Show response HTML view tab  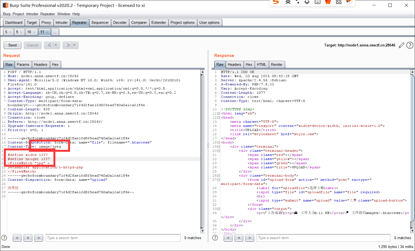pyautogui.click(x=261, y=65)
